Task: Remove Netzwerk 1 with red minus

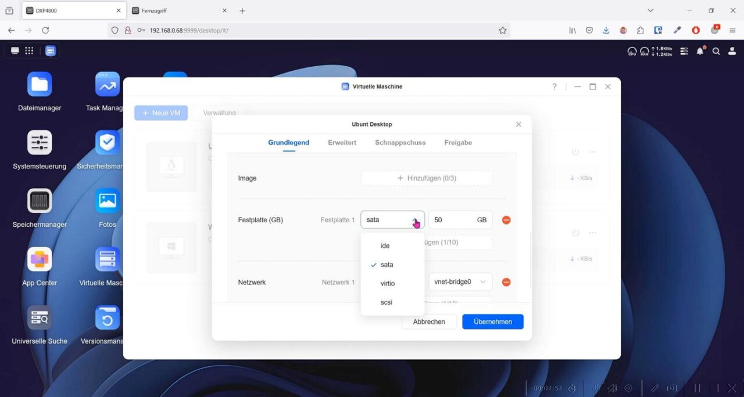Action: tap(506, 282)
